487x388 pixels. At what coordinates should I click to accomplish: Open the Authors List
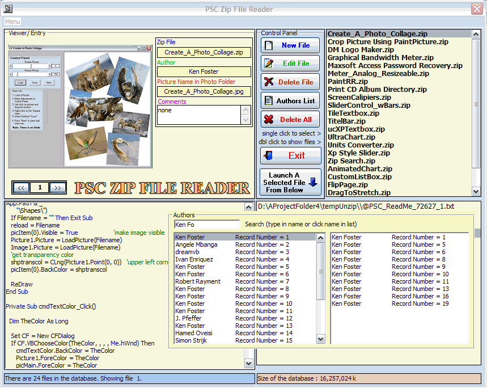click(x=290, y=100)
